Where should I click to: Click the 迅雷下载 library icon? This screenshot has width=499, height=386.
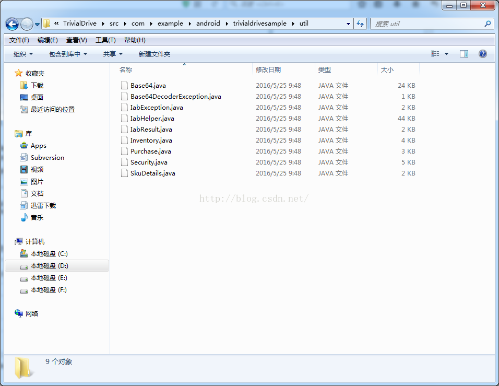coord(24,205)
